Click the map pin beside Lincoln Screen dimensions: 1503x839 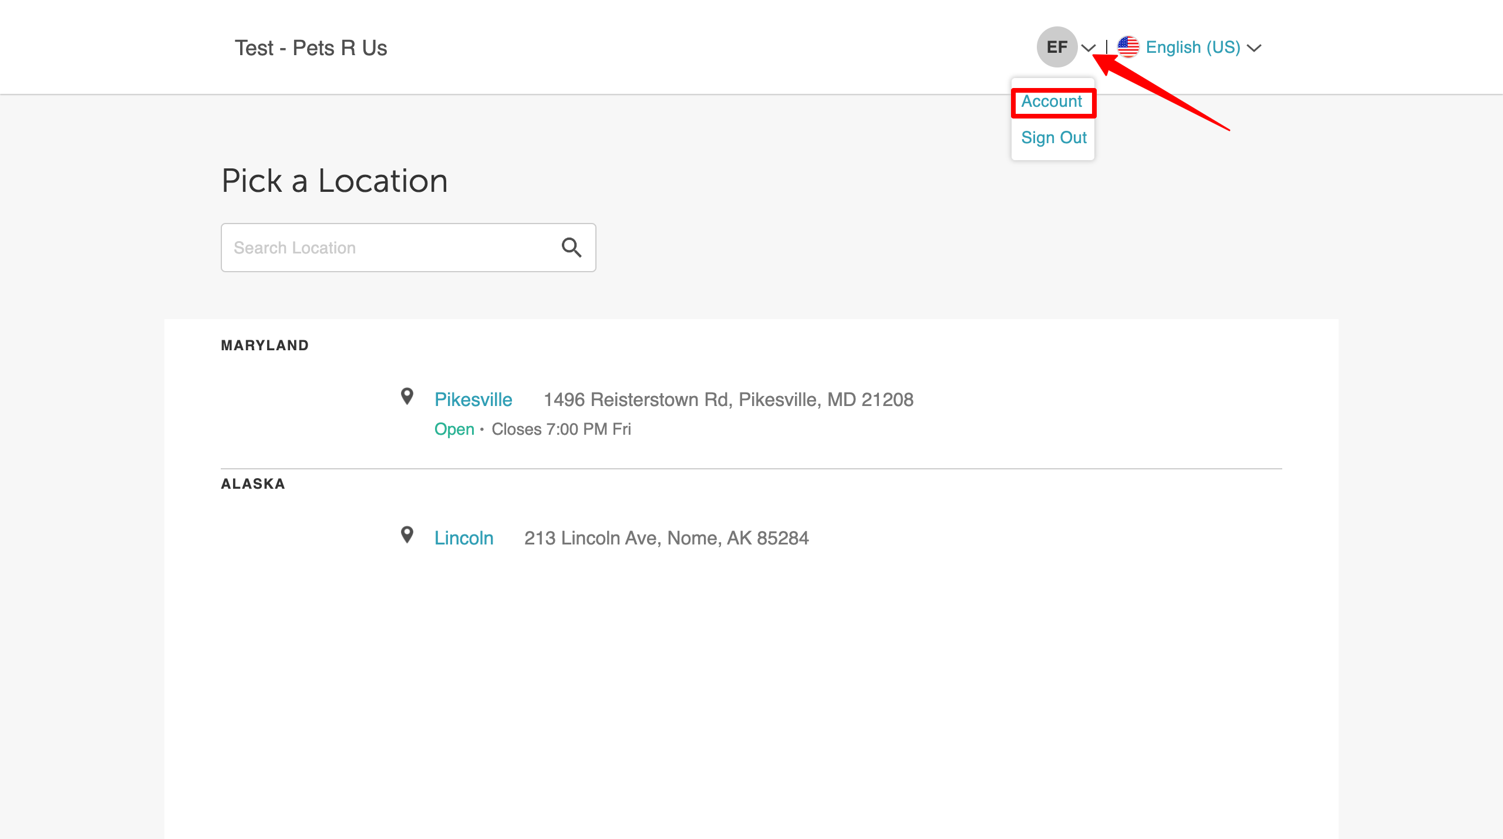pyautogui.click(x=407, y=535)
